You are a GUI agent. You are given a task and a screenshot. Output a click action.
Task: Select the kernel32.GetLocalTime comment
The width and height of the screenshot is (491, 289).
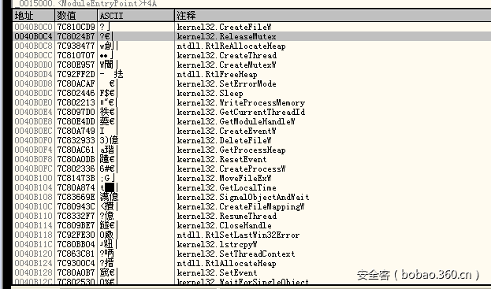point(226,187)
